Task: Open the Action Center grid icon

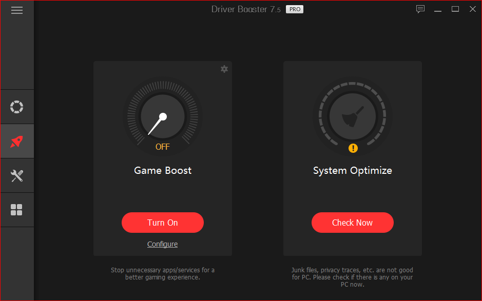Action: 16,210
